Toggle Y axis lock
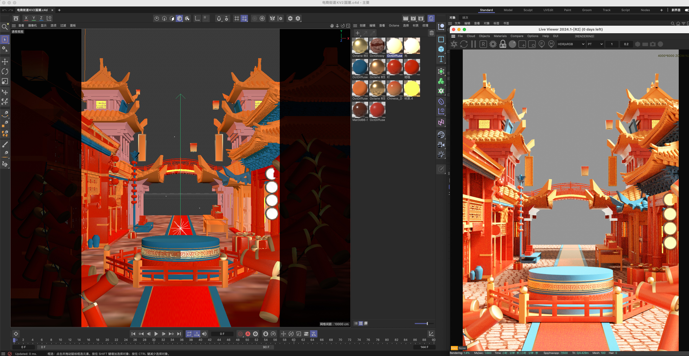 pos(34,18)
